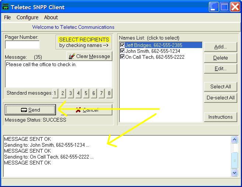Uncheck the John Smith checkbox
Image resolution: width=242 pixels, height=187 pixels.
point(122,51)
